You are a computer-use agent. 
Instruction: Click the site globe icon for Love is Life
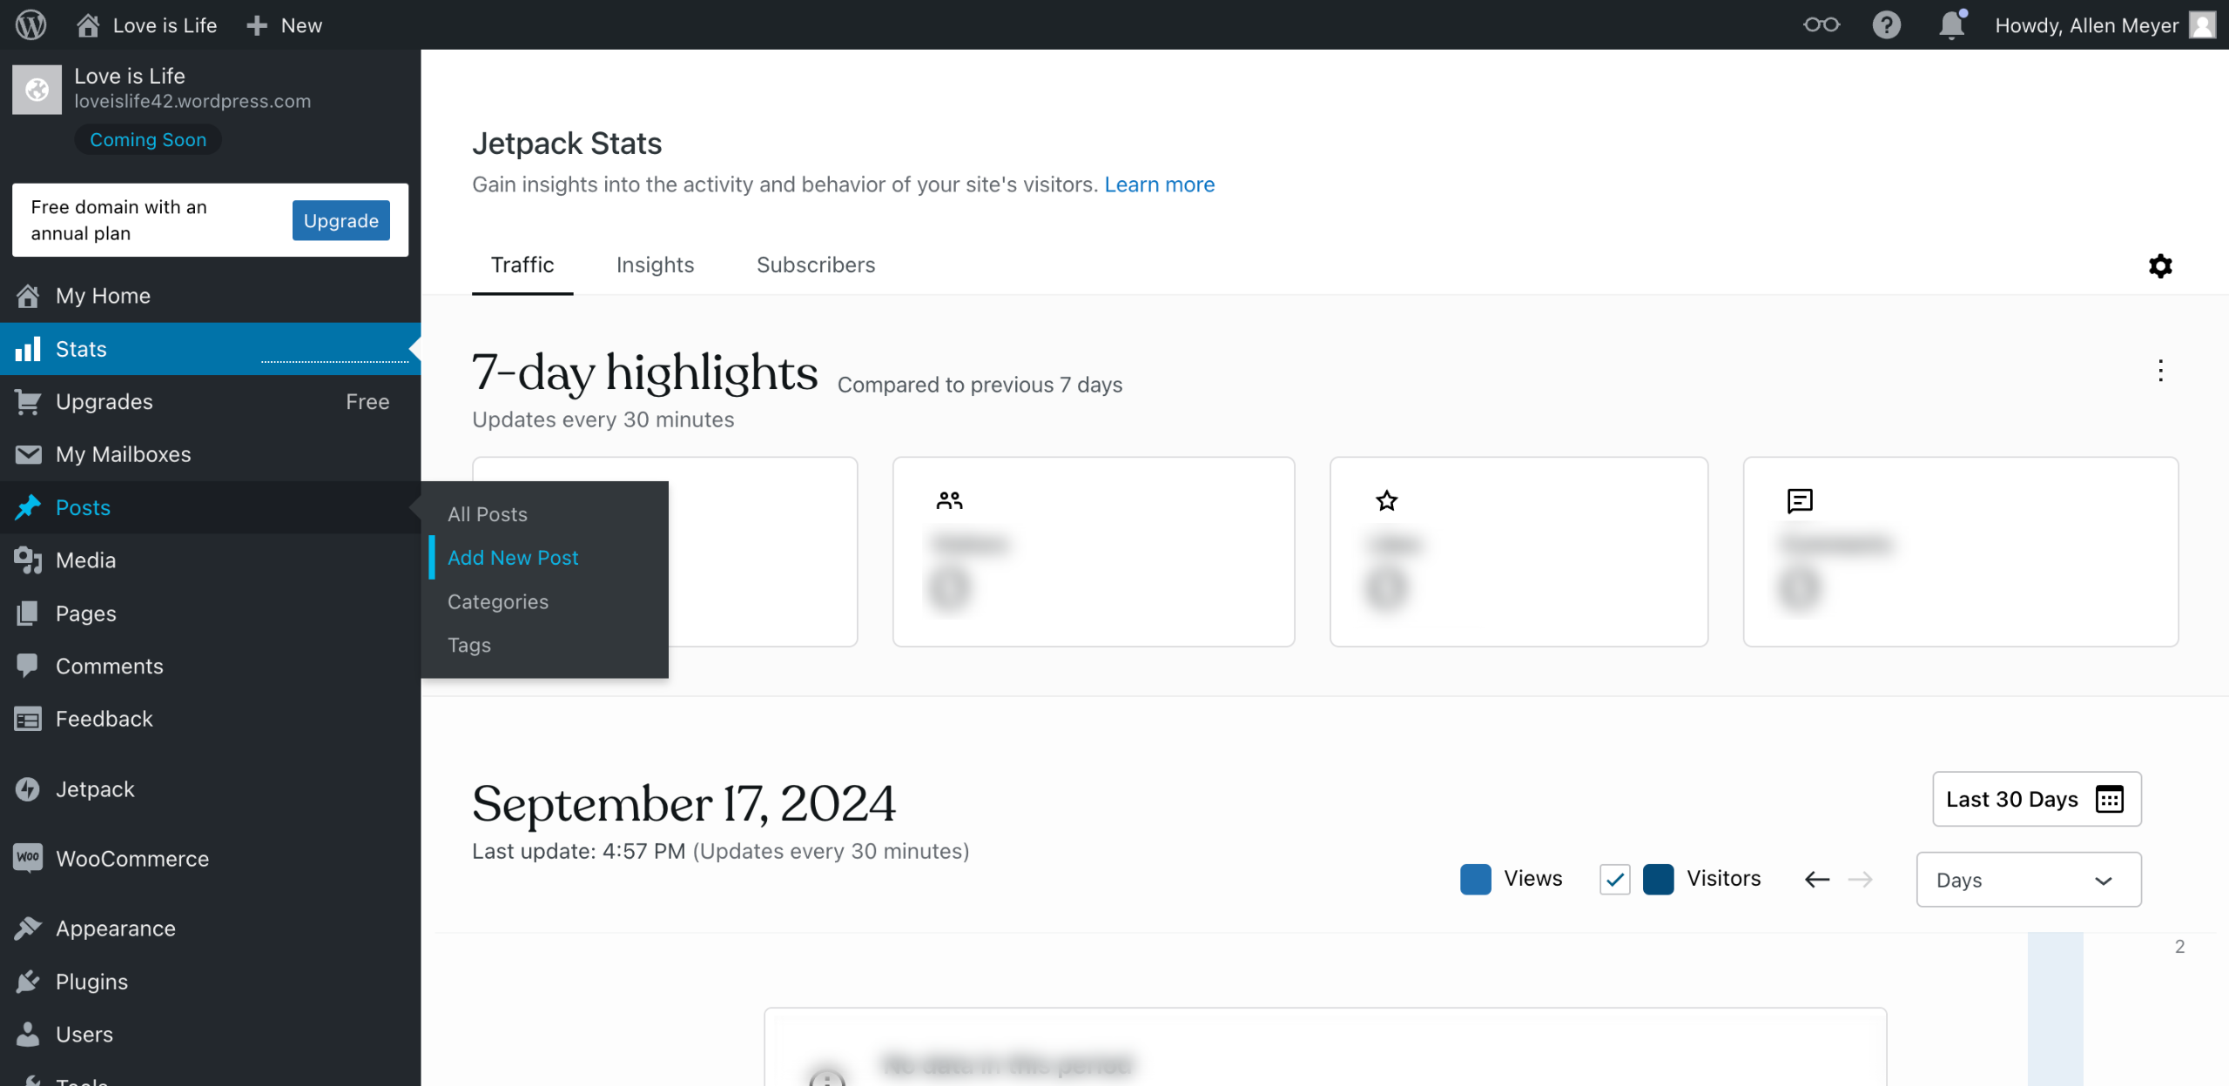click(37, 89)
